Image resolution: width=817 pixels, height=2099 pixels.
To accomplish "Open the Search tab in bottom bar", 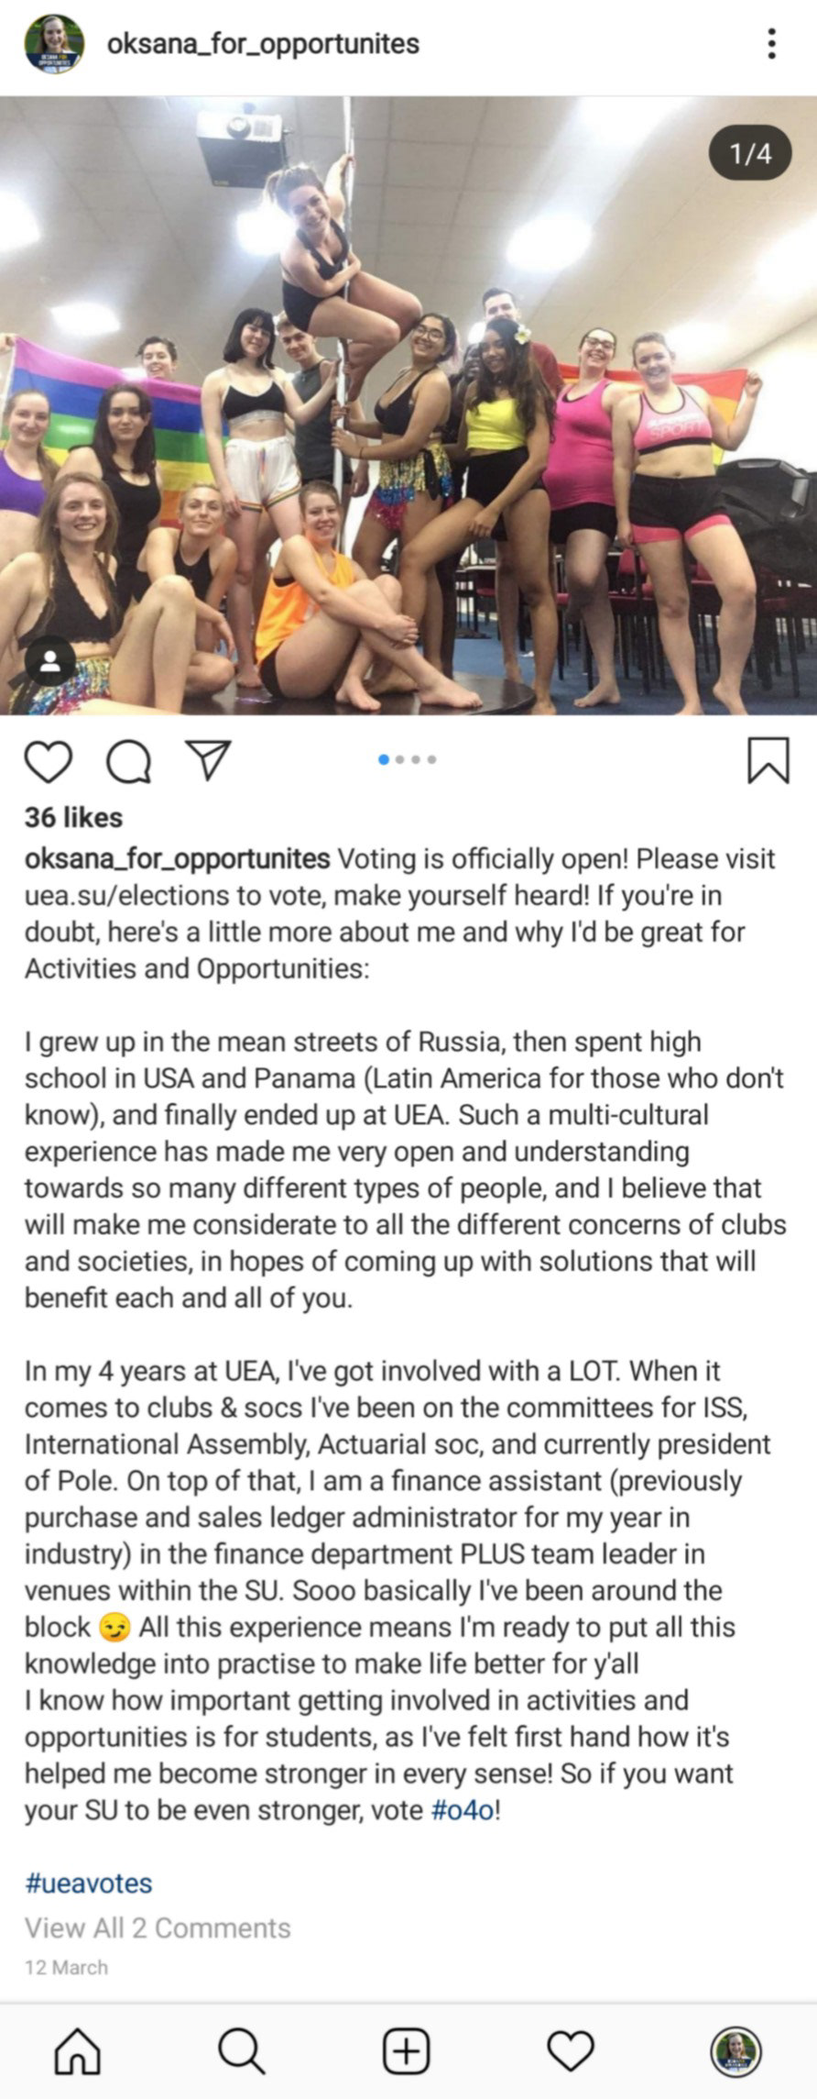I will 242,2050.
